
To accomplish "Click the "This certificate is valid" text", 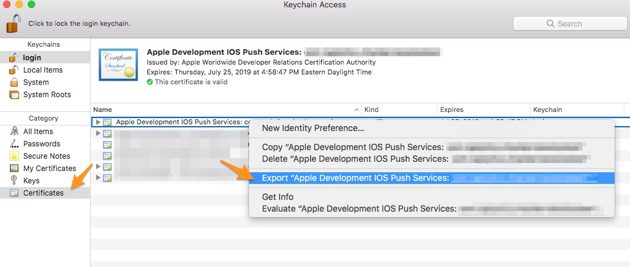I will pyautogui.click(x=191, y=82).
